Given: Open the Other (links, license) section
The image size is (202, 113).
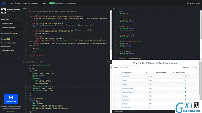Looking at the screenshot, I should point(8,50).
